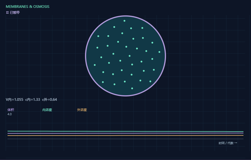The width and height of the screenshot is (251, 160).
Task: Select the bottommost solute particle in the cell
Action: 132,88
